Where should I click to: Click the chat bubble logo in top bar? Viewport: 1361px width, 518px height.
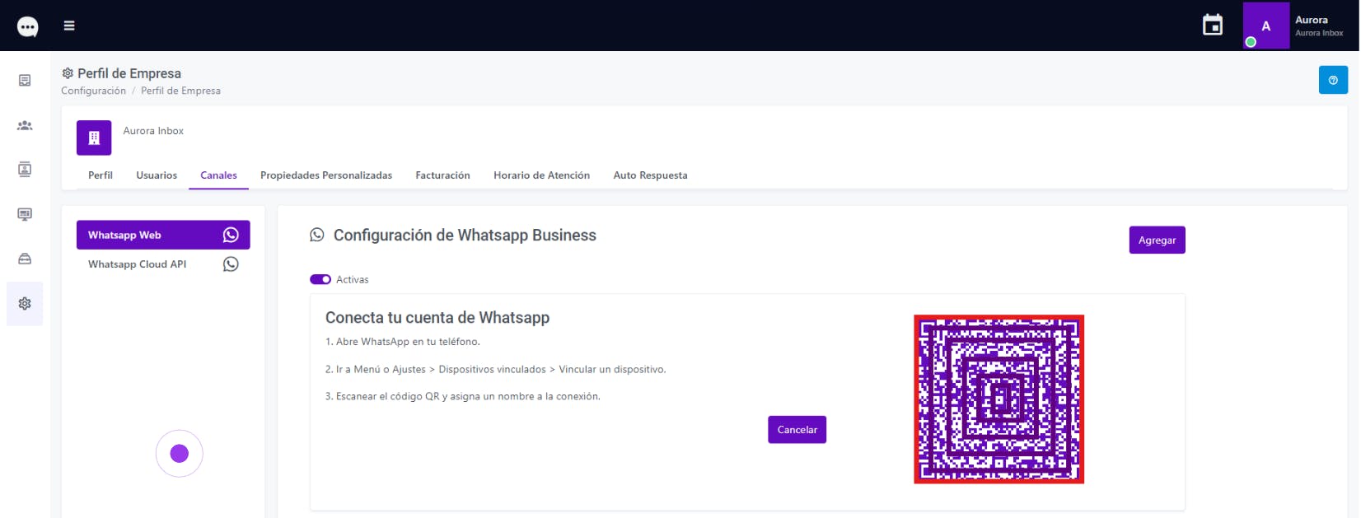click(x=27, y=26)
